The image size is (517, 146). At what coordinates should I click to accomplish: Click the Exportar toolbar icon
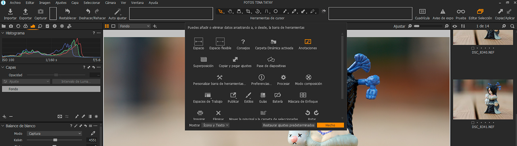tap(25, 12)
